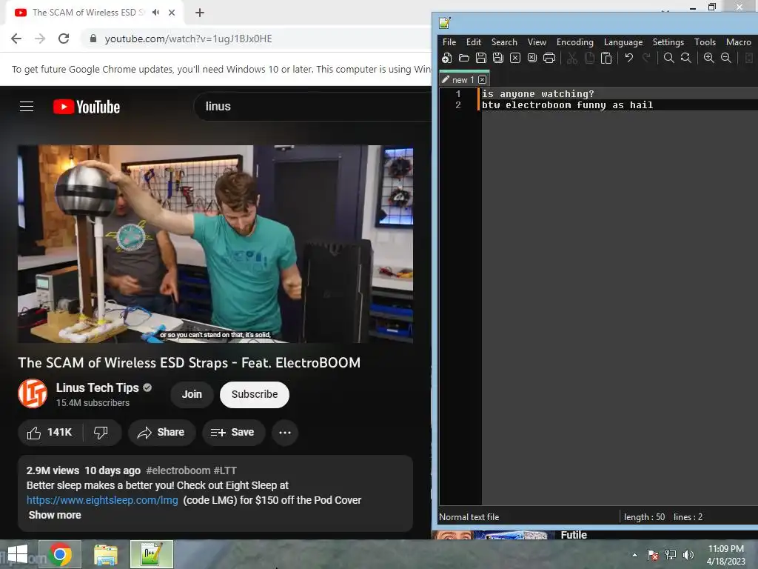Click the video player to pause

215,244
